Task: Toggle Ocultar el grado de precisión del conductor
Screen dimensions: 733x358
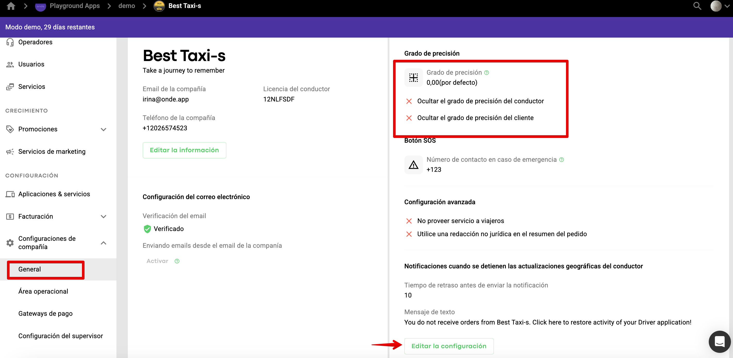Action: [409, 101]
